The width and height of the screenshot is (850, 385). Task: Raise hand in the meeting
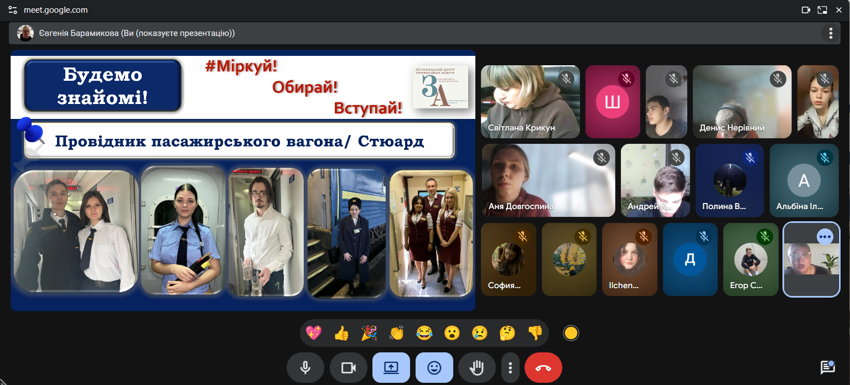click(x=476, y=368)
